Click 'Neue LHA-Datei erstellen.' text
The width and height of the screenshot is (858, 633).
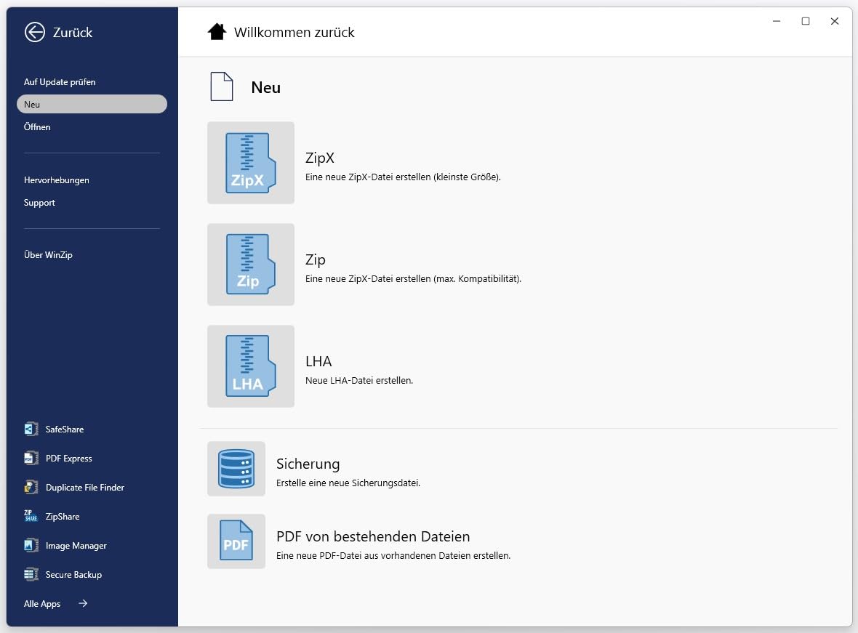pos(359,380)
